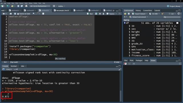Open an existing file with the folder icon
The width and height of the screenshot is (183, 103).
[x=12, y=6]
